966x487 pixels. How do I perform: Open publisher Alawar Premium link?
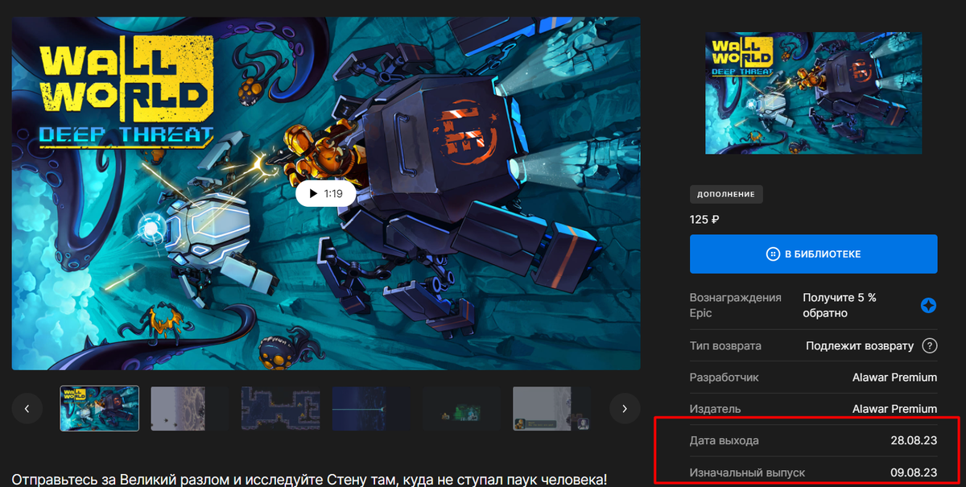pyautogui.click(x=894, y=409)
